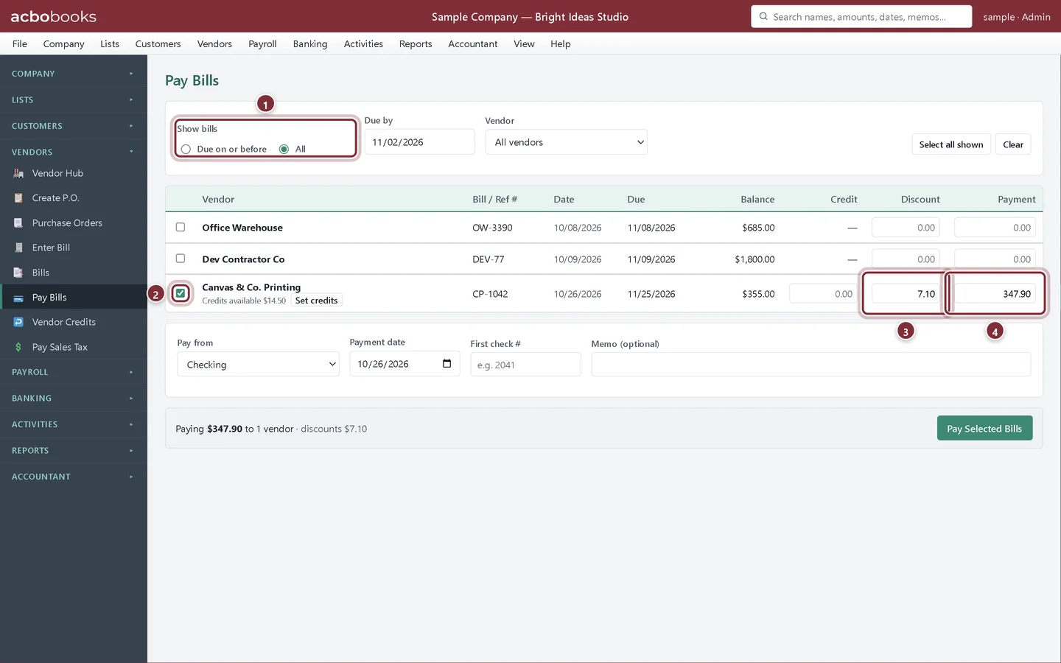This screenshot has height=663, width=1061.
Task: Click the First check # field
Action: 525,365
